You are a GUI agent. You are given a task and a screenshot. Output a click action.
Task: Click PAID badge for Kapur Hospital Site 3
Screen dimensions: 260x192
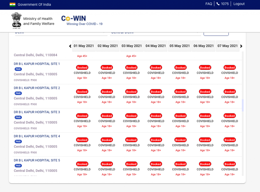(x=18, y=117)
